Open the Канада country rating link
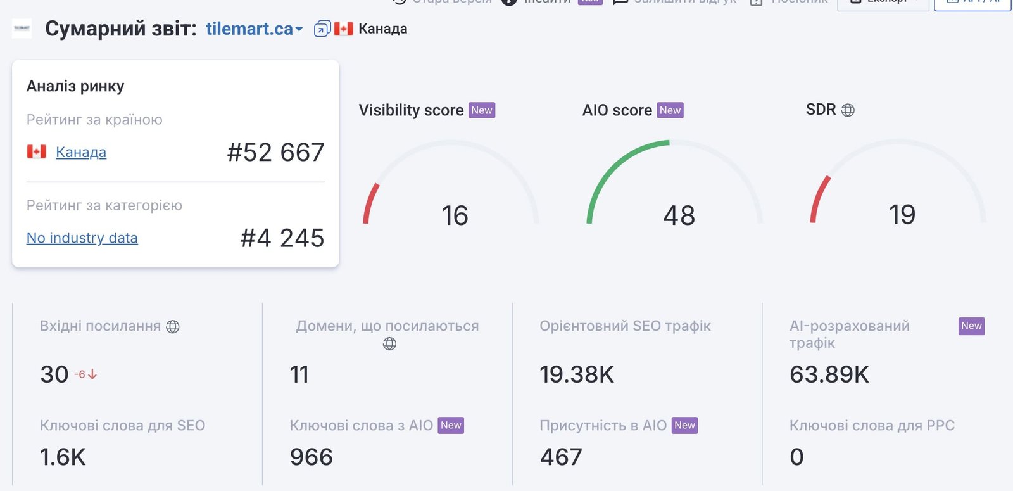Viewport: 1013px width, 491px height. pyautogui.click(x=81, y=152)
